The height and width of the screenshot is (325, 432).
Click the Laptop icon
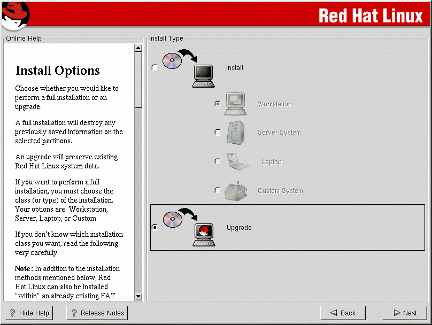coord(236,161)
